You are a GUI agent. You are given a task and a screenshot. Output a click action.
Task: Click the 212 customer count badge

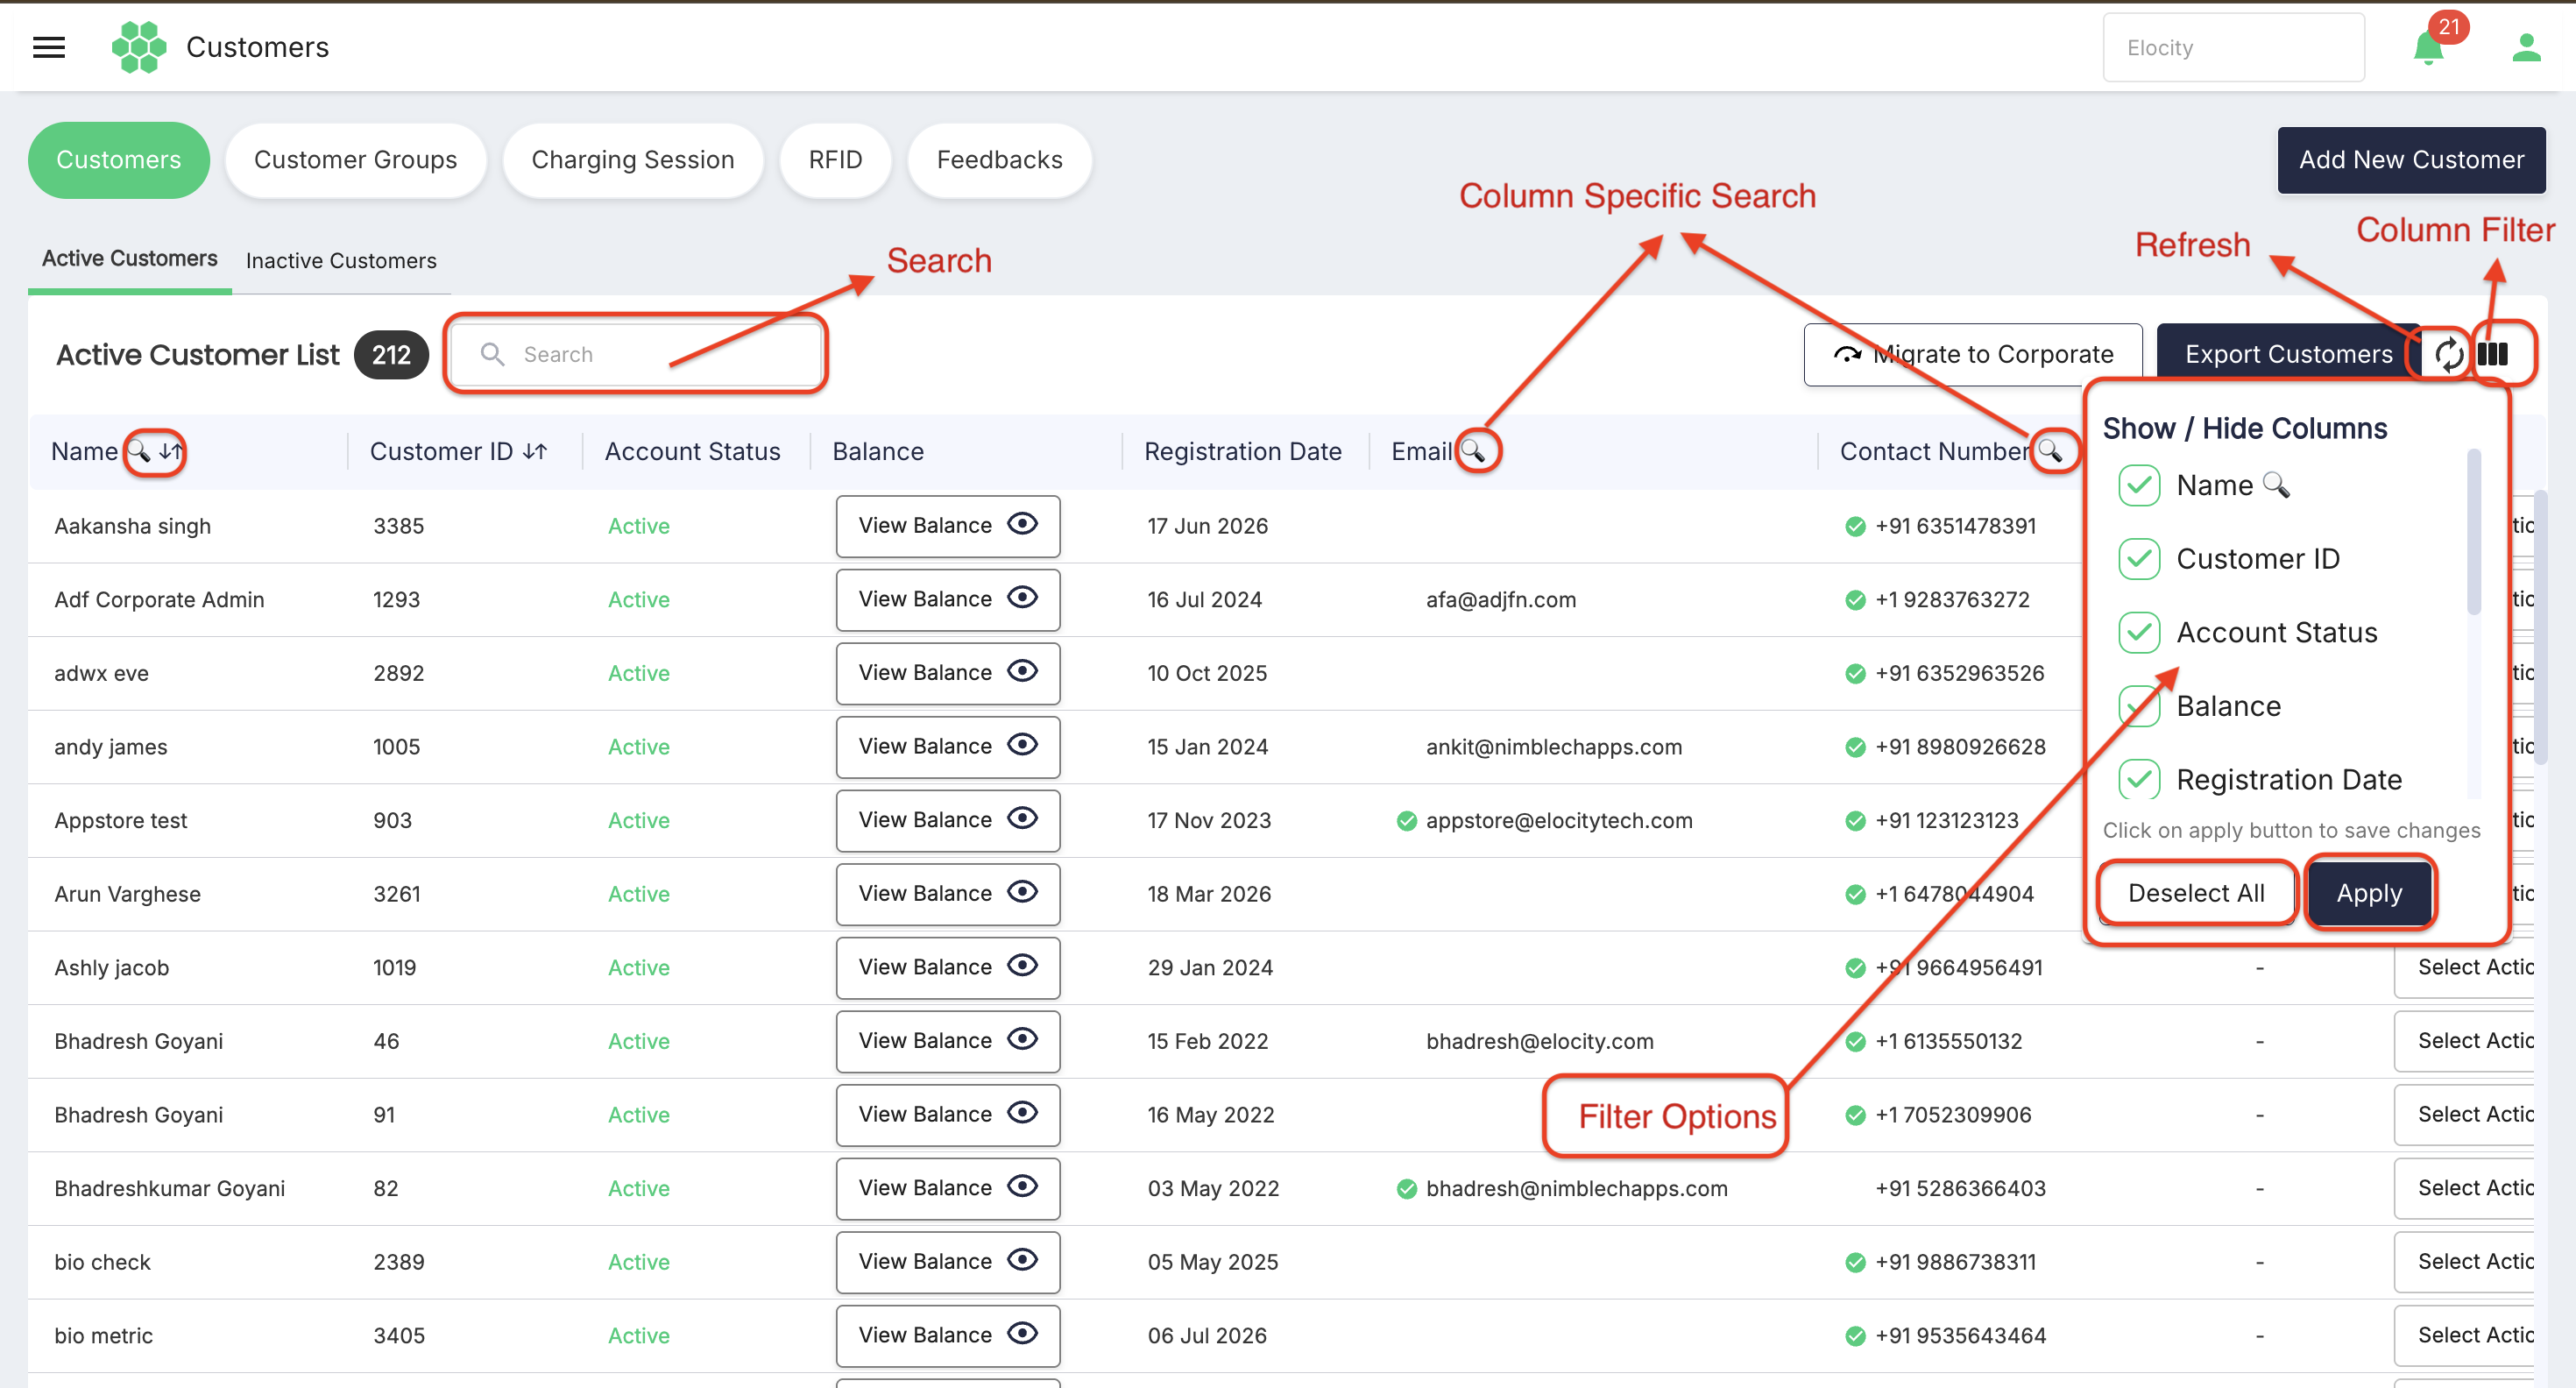[x=391, y=355]
